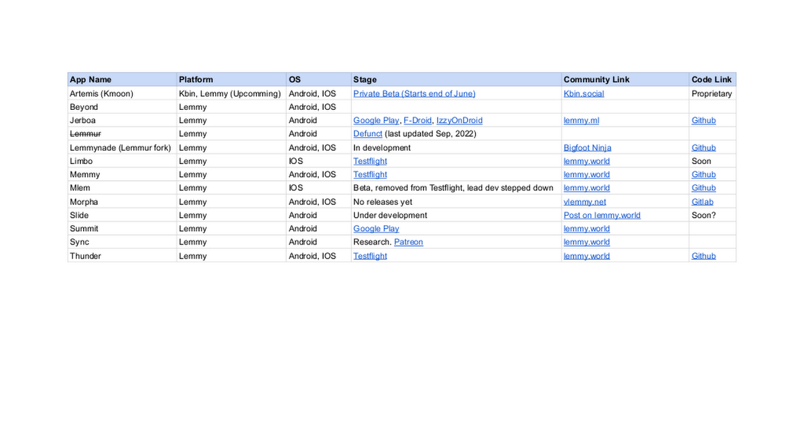Open lemmy.world link in Thunder row
The image size is (804, 422).
586,256
